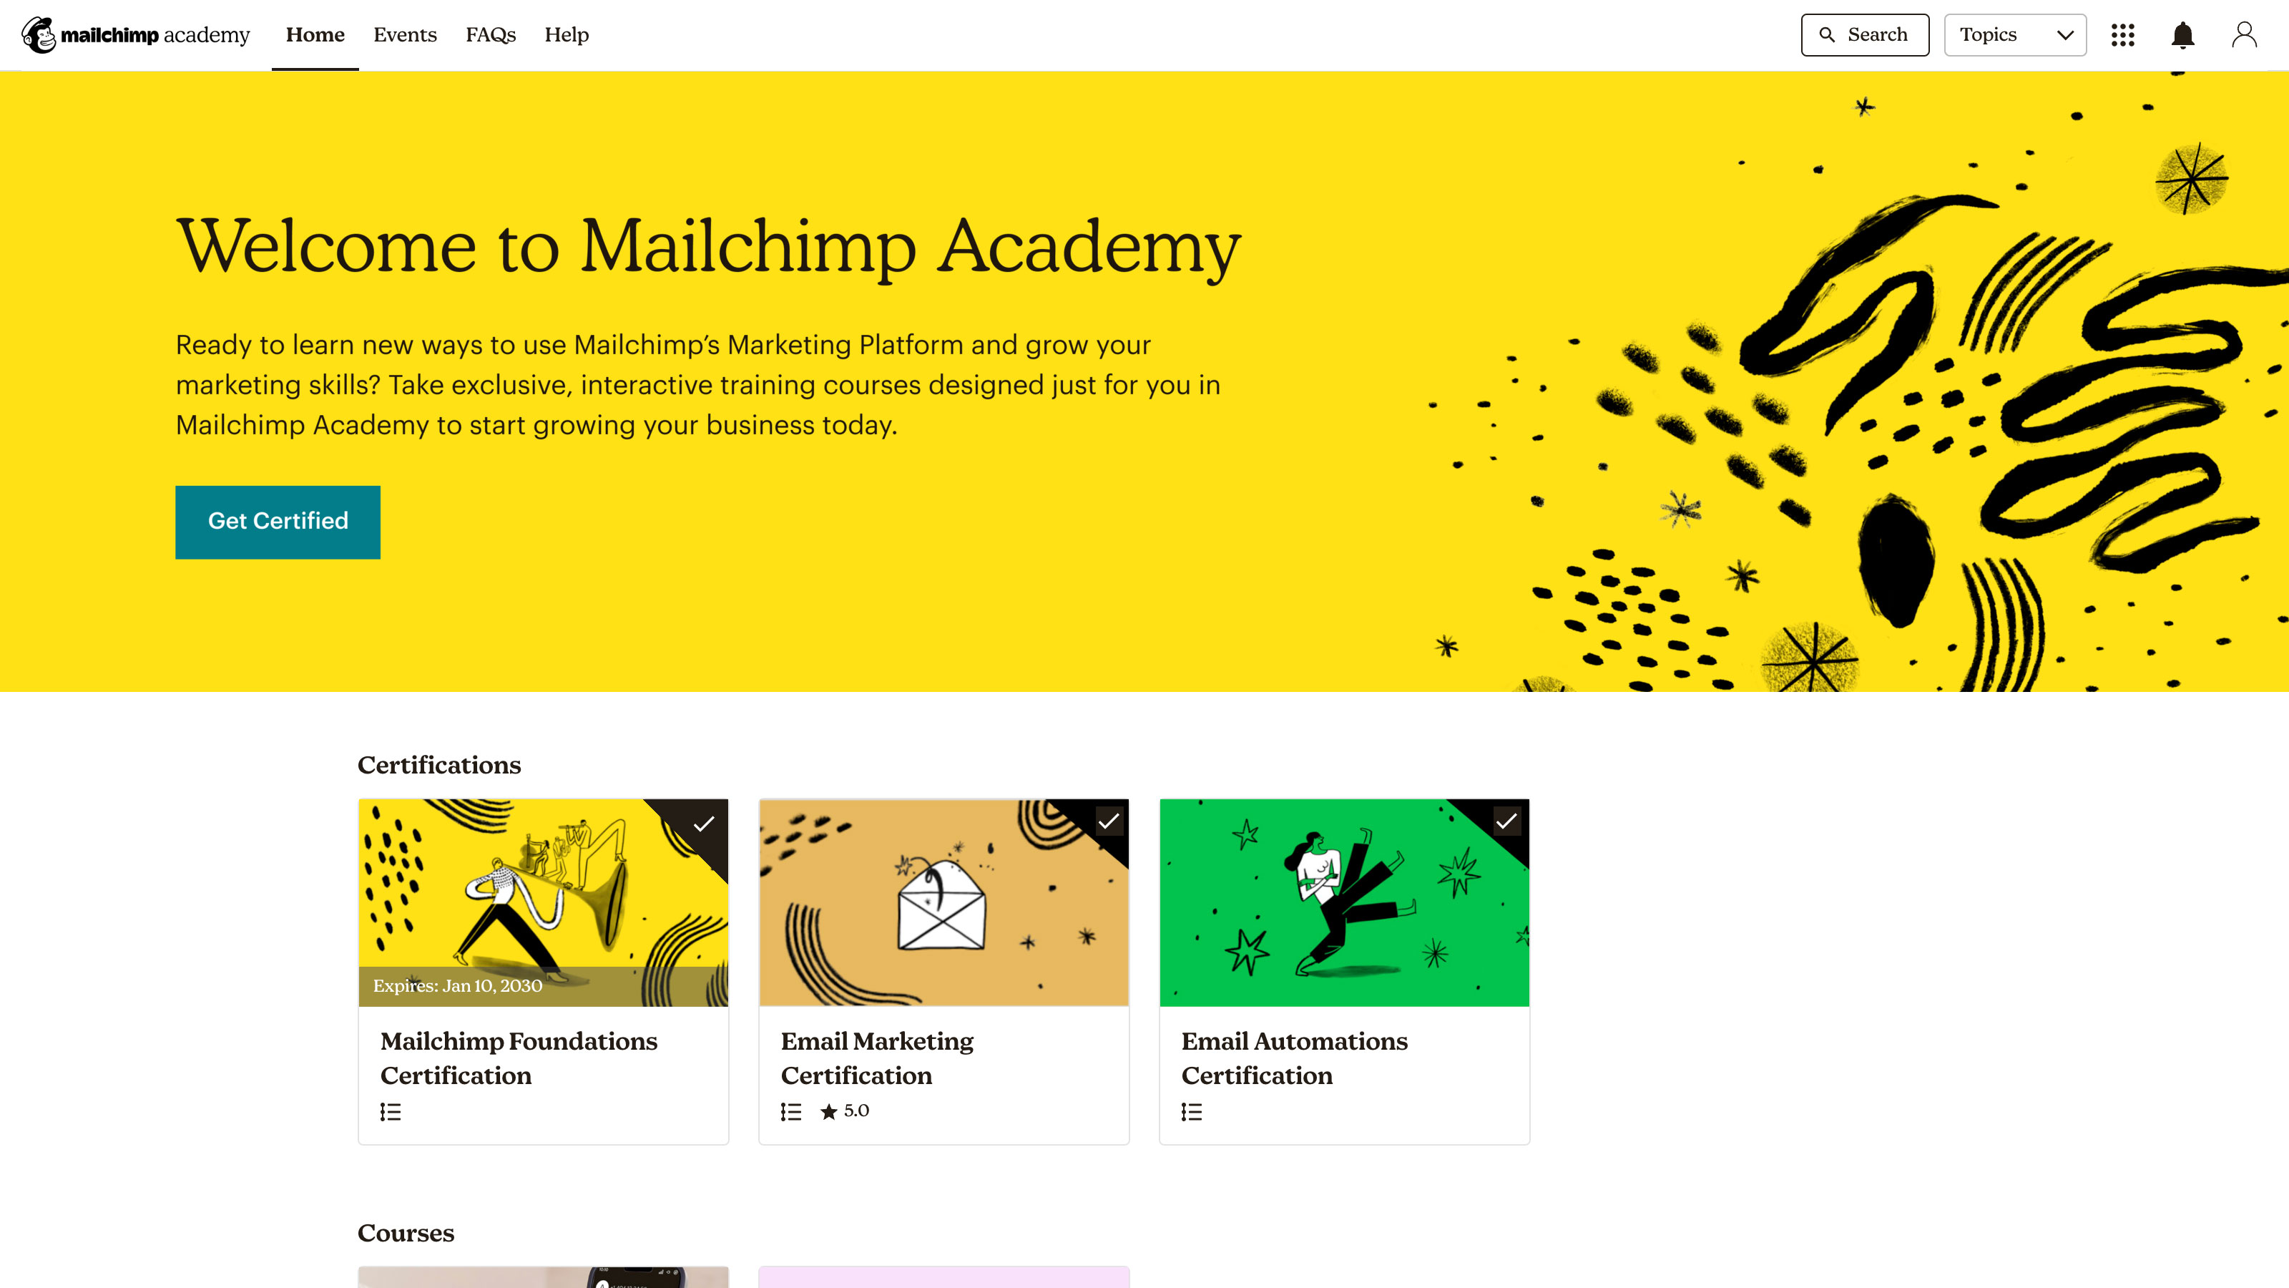Click the Help navigation link
Image resolution: width=2289 pixels, height=1288 pixels.
[566, 34]
